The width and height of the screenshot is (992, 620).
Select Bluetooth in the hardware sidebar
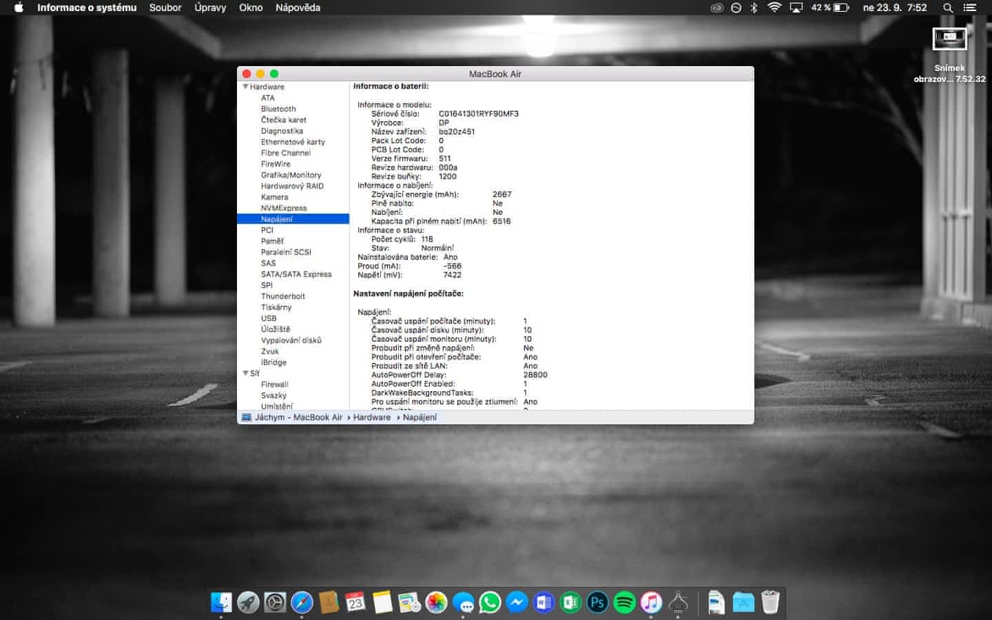coord(278,109)
